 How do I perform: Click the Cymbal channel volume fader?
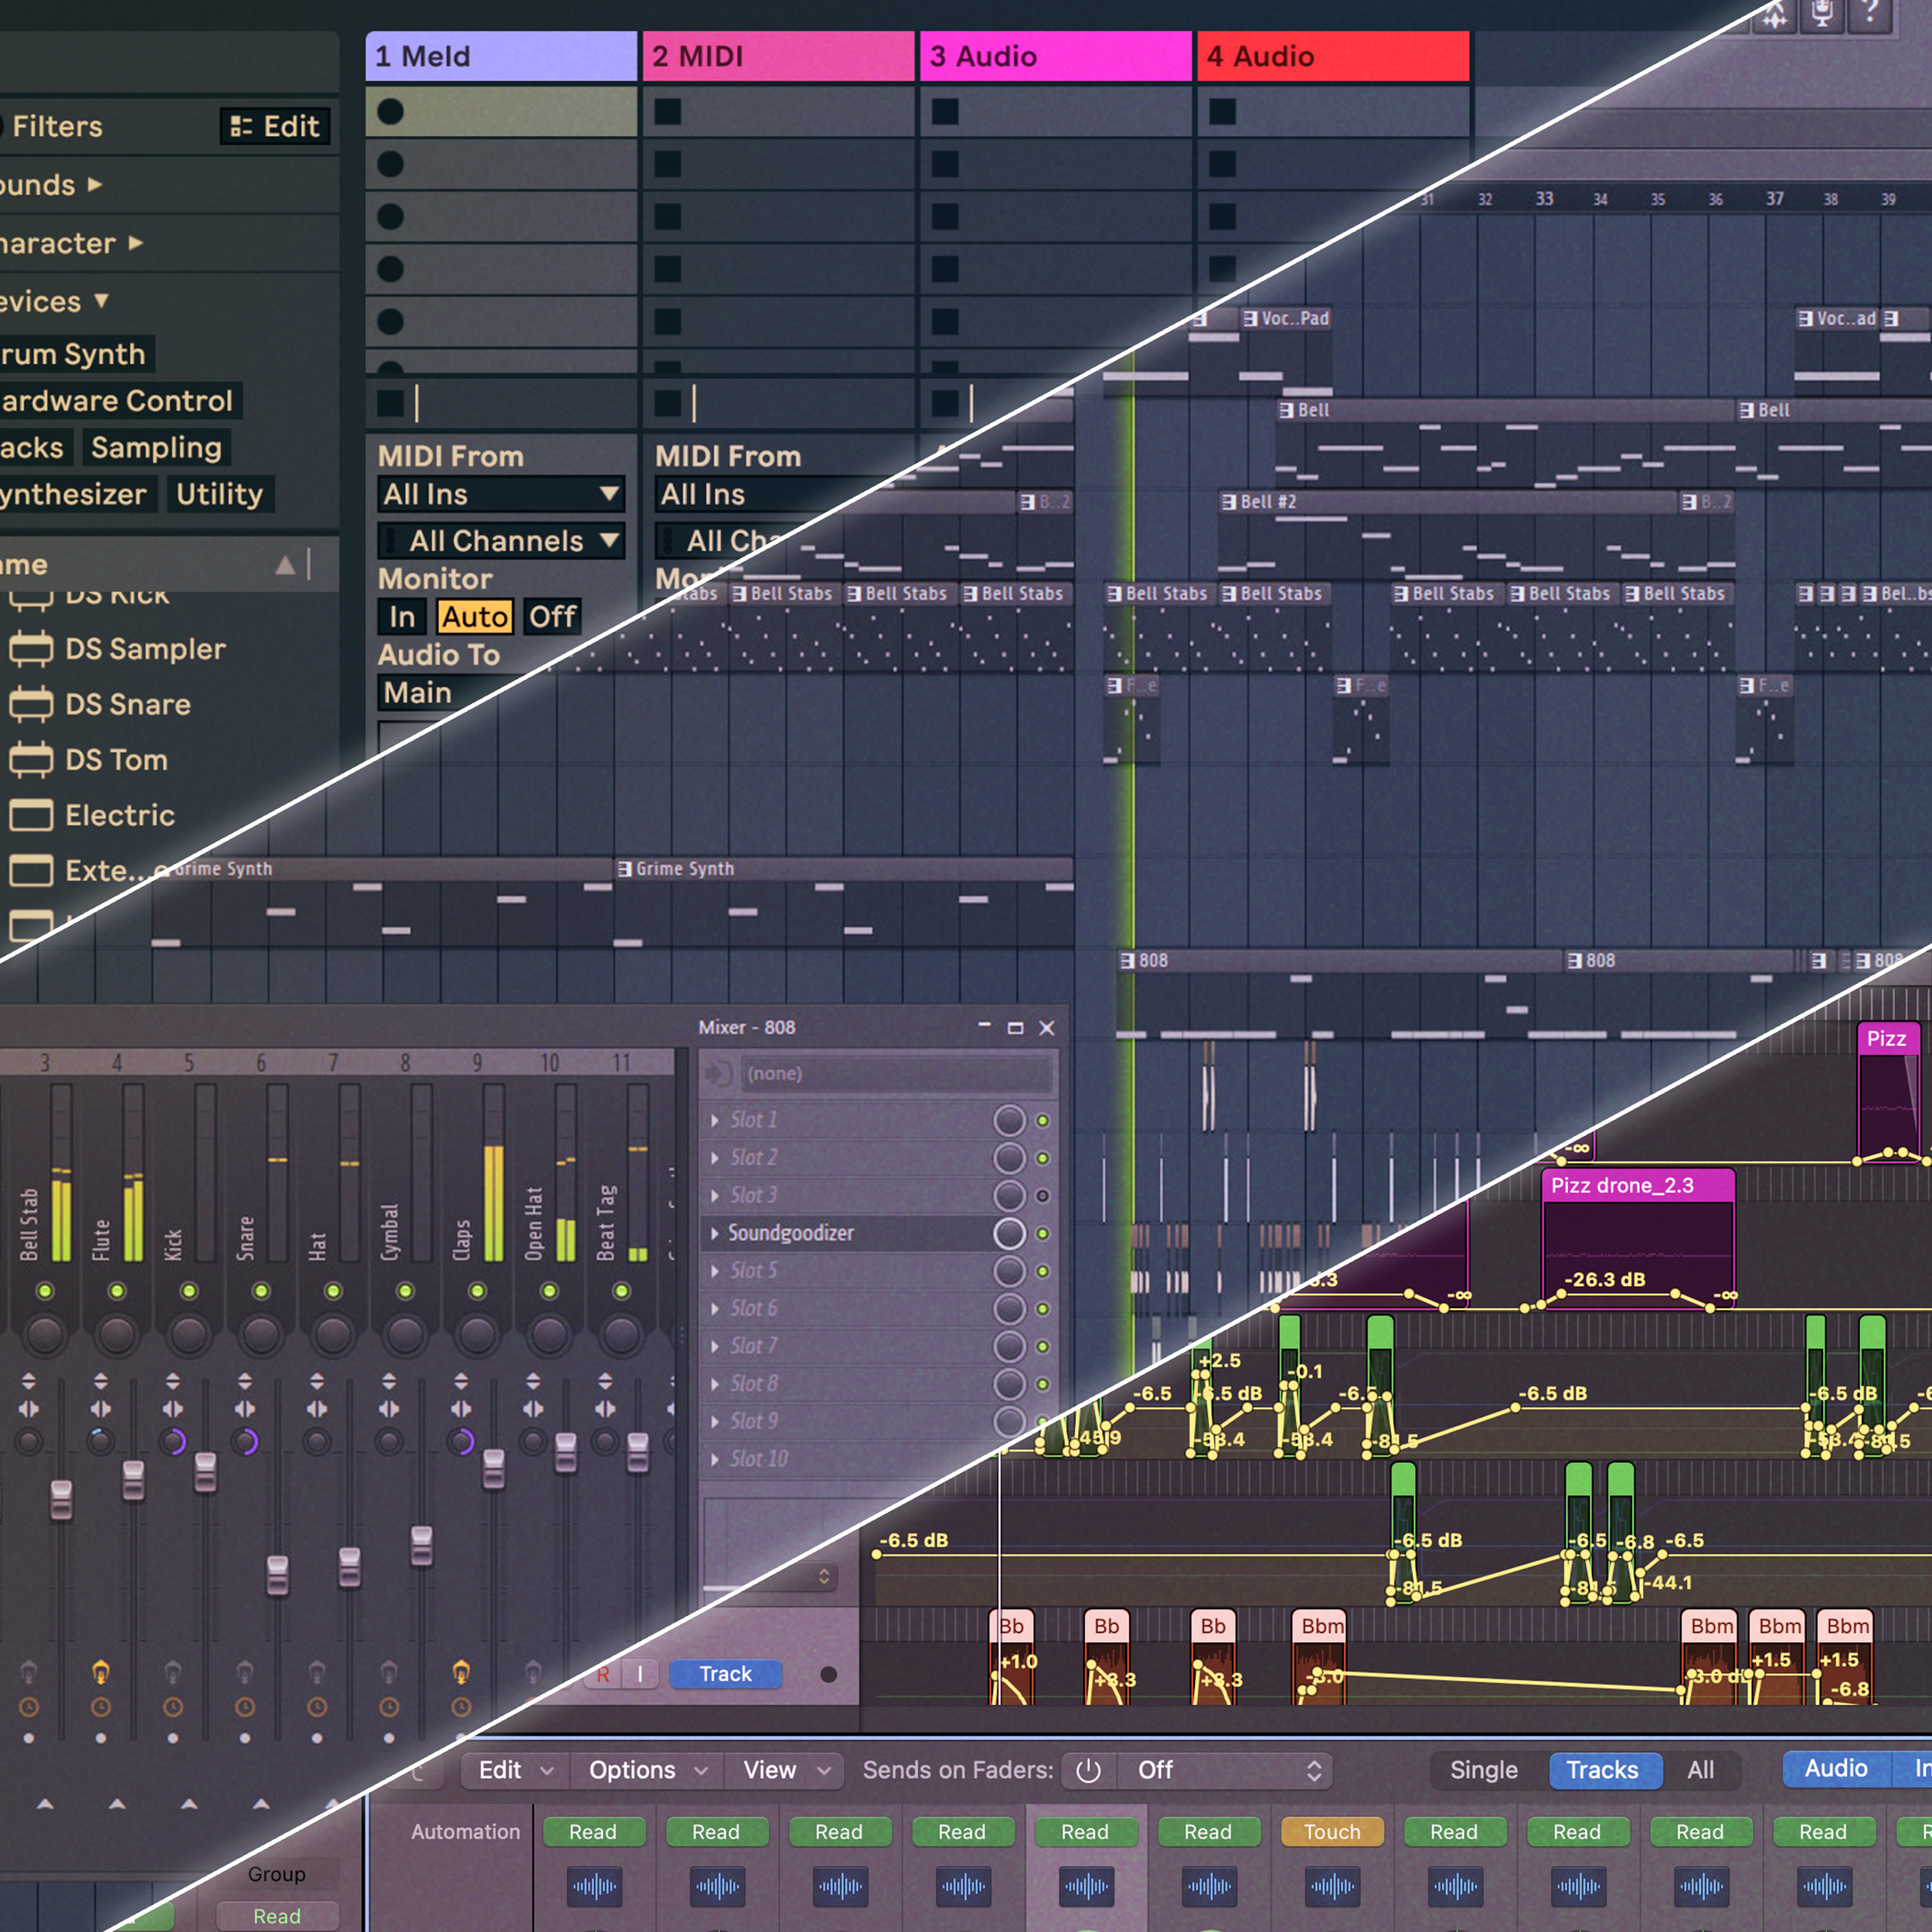click(x=421, y=1546)
